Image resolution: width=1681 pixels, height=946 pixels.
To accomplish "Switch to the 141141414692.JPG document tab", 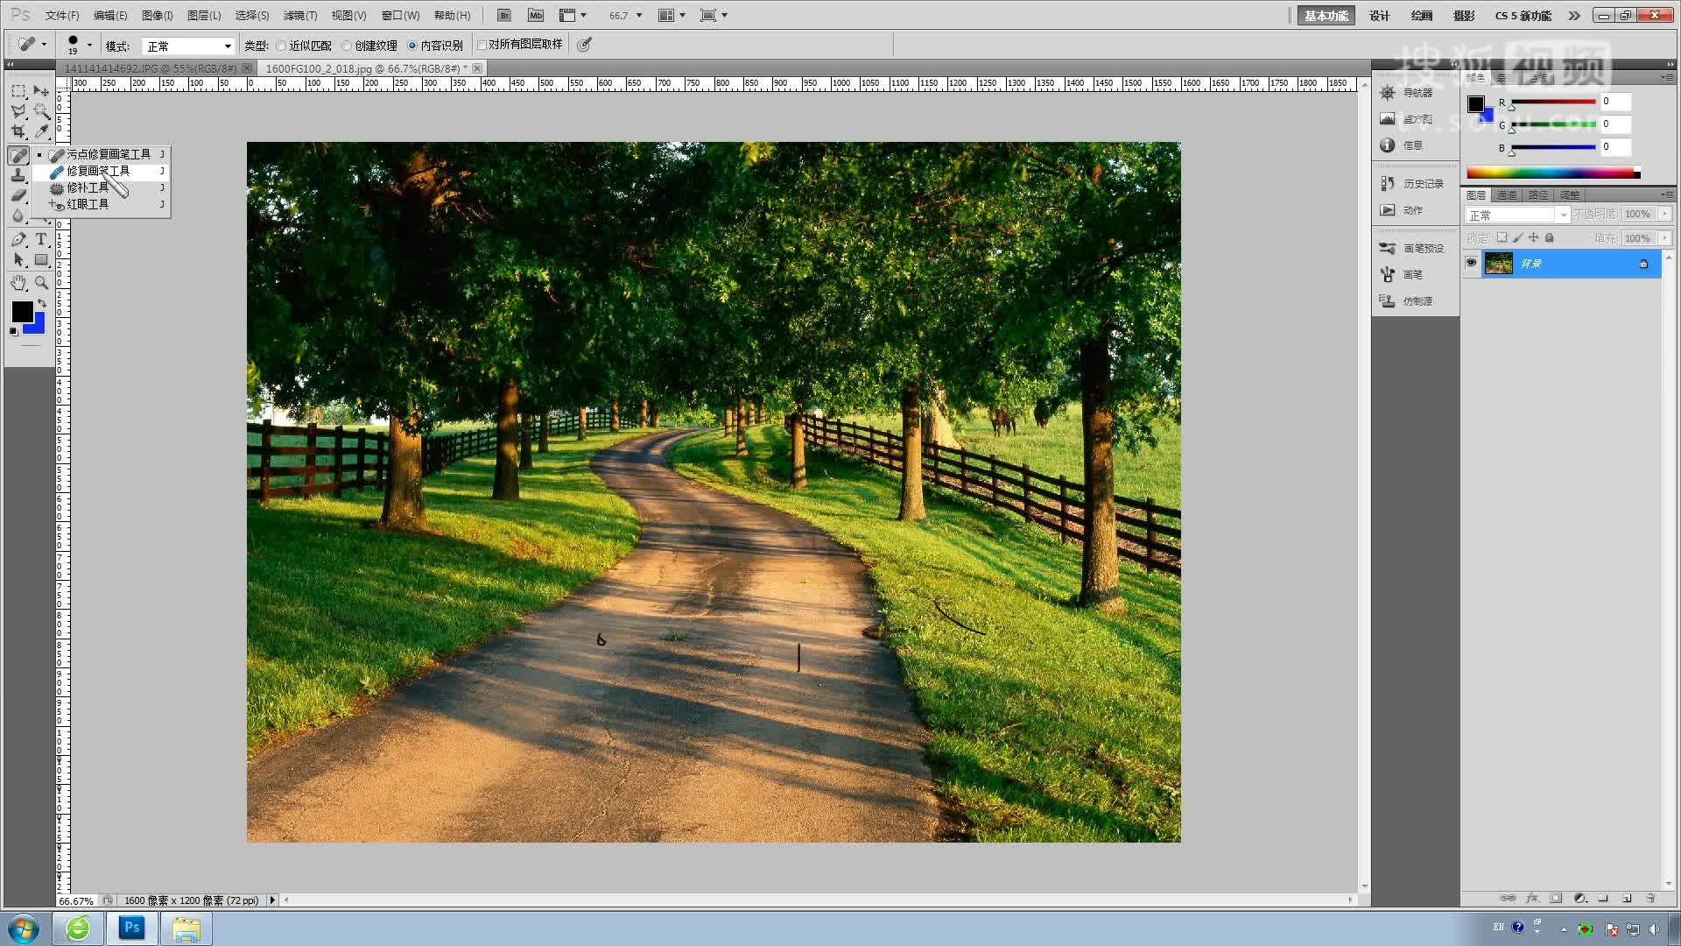I will (x=151, y=68).
